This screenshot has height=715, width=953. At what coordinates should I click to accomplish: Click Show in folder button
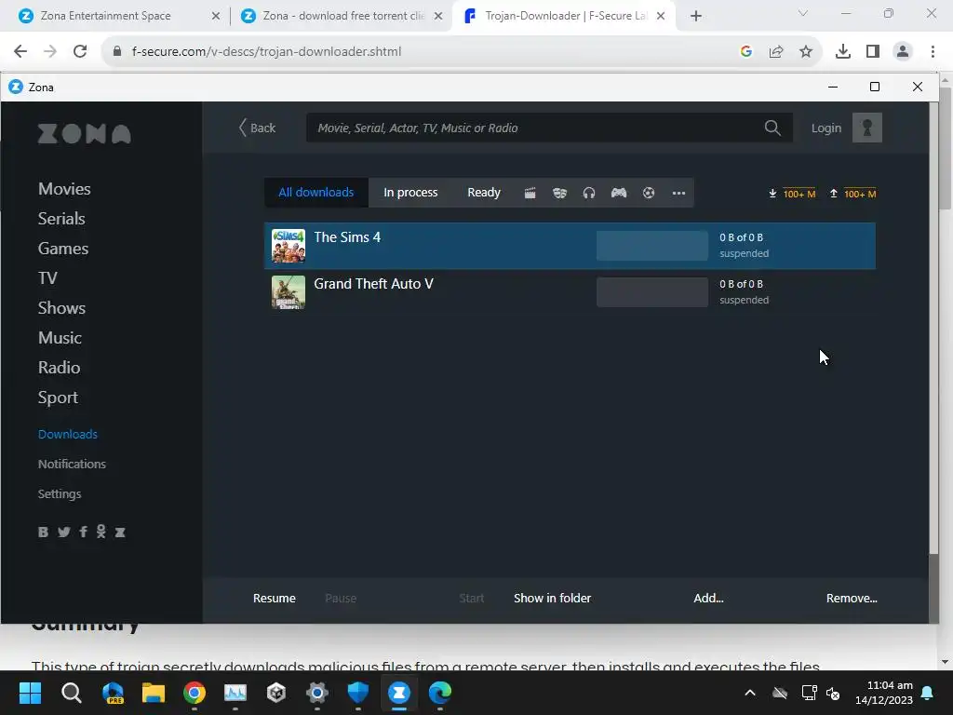(x=552, y=599)
